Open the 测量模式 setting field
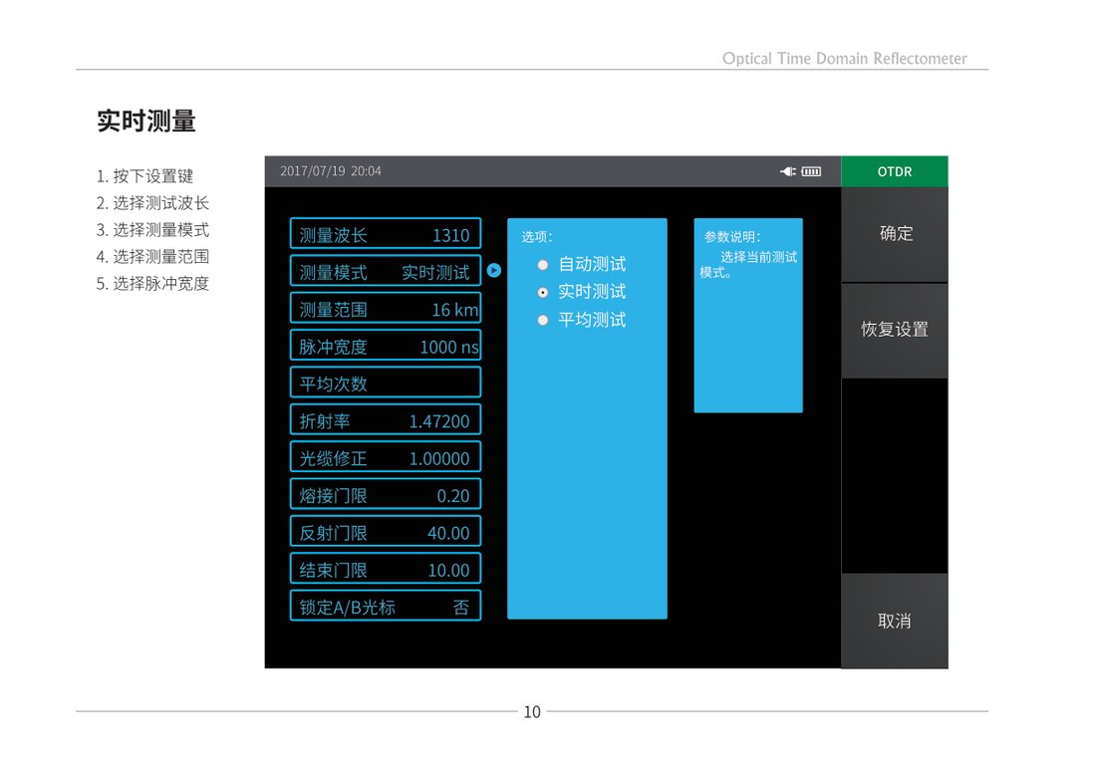This screenshot has width=1096, height=771. tap(386, 271)
